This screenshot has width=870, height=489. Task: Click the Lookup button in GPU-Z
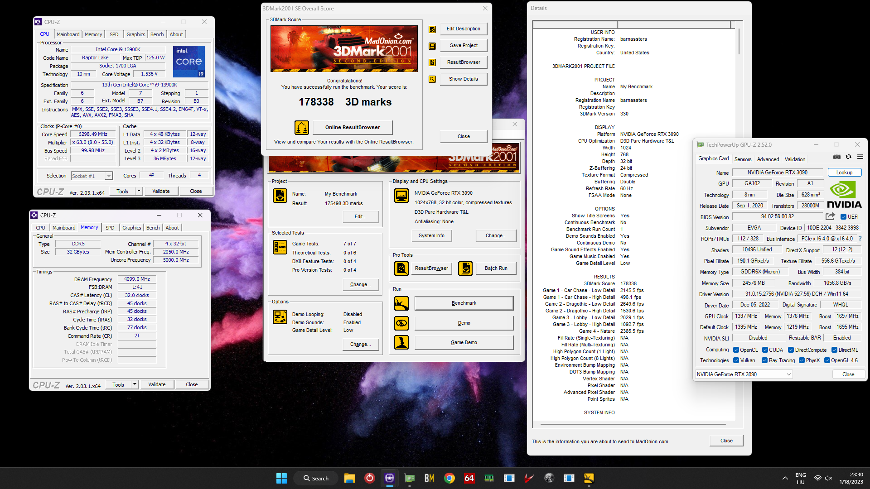tap(844, 173)
